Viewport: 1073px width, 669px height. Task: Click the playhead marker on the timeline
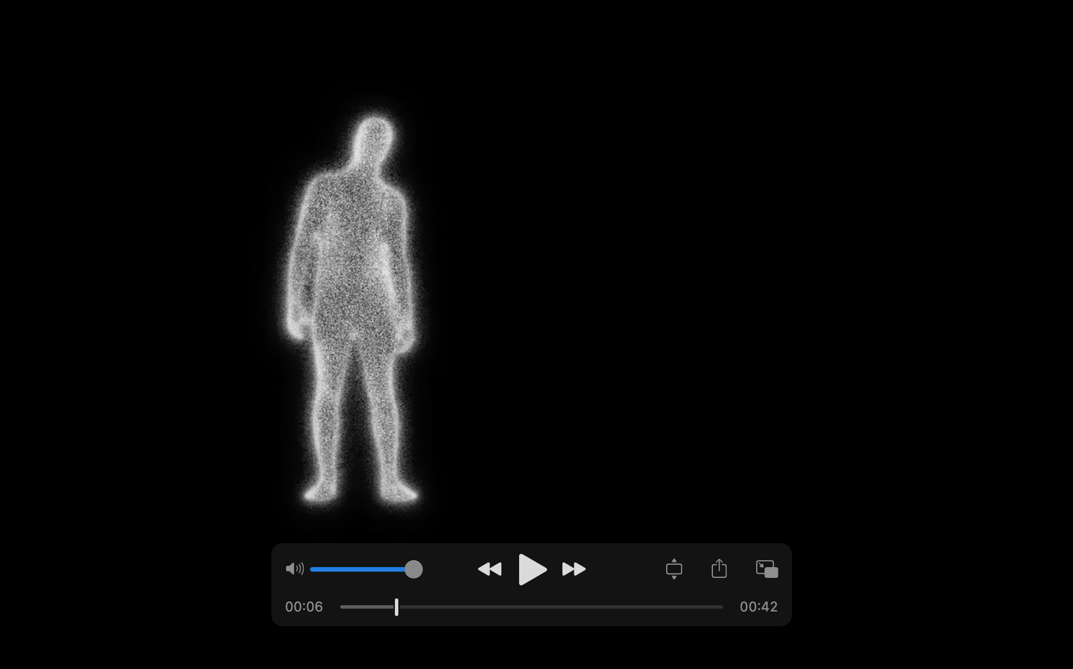coord(397,607)
